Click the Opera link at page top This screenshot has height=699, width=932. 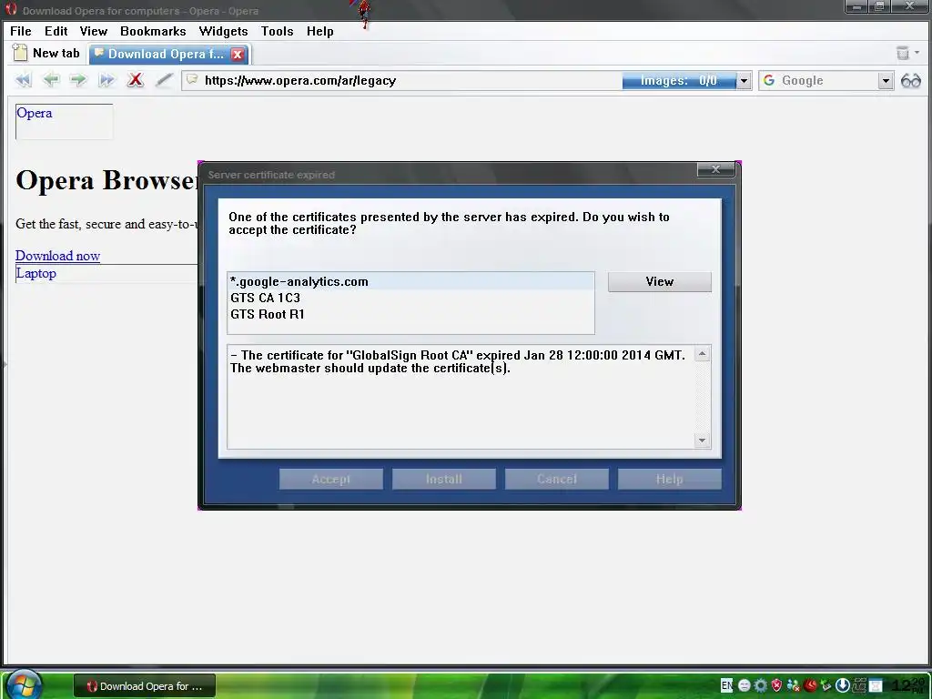click(34, 113)
